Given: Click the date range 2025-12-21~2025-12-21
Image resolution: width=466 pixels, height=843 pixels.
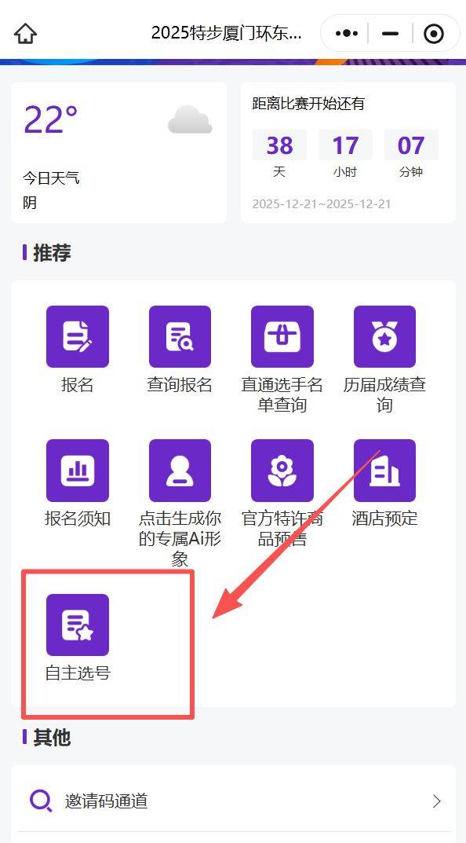Looking at the screenshot, I should [x=322, y=203].
